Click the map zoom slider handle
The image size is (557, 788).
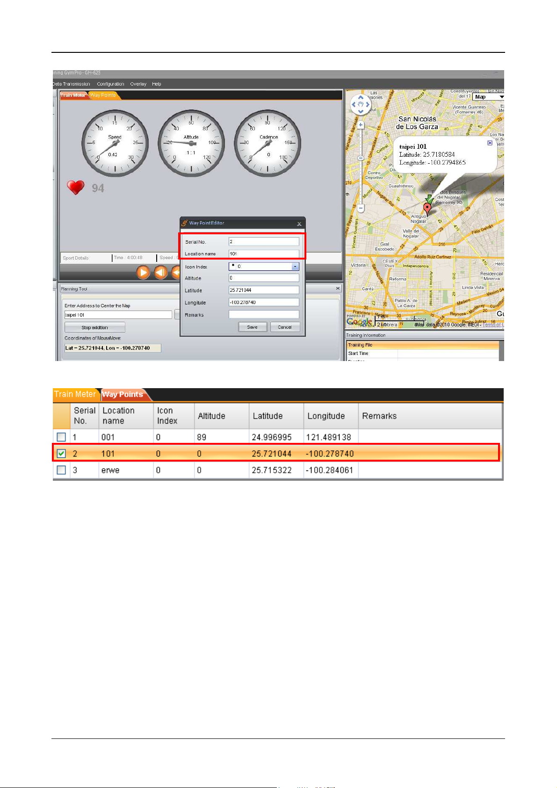(x=361, y=158)
